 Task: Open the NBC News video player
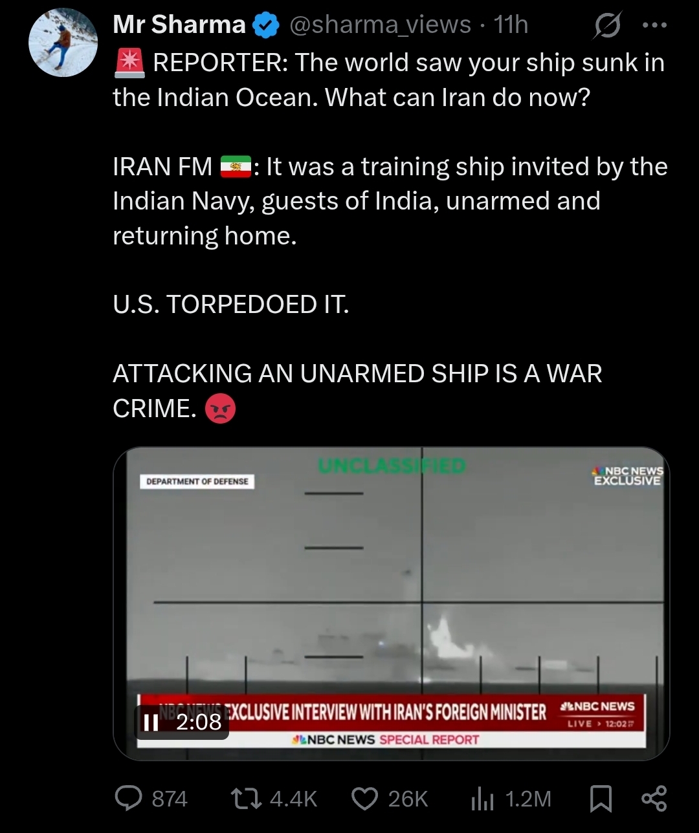pos(391,602)
